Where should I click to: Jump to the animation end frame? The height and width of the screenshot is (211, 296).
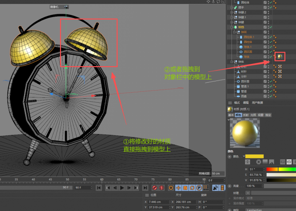click(x=145, y=188)
